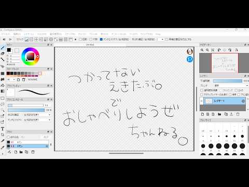Enable circle snap
The width and height of the screenshot is (249, 187).
click(51, 39)
